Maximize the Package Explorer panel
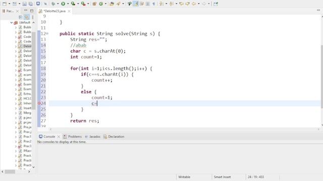The height and width of the screenshot is (181, 323). [32, 11]
